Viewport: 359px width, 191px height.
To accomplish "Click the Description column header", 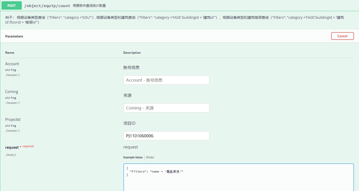I will coord(132,53).
